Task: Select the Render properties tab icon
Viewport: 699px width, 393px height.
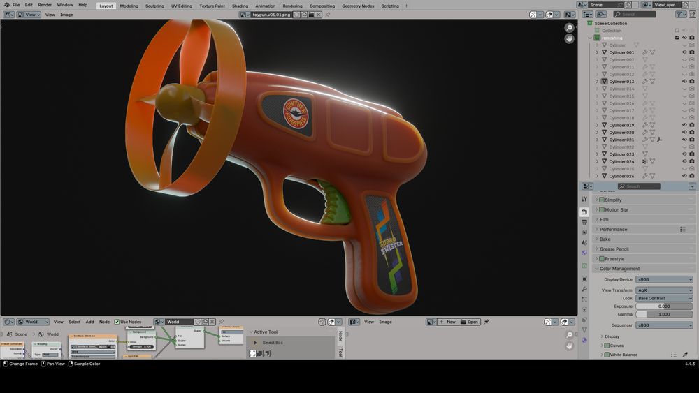Action: click(584, 212)
